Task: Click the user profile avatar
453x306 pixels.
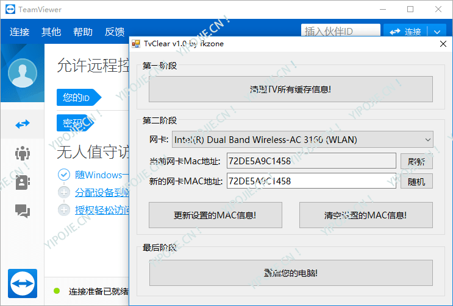Action: [23, 74]
